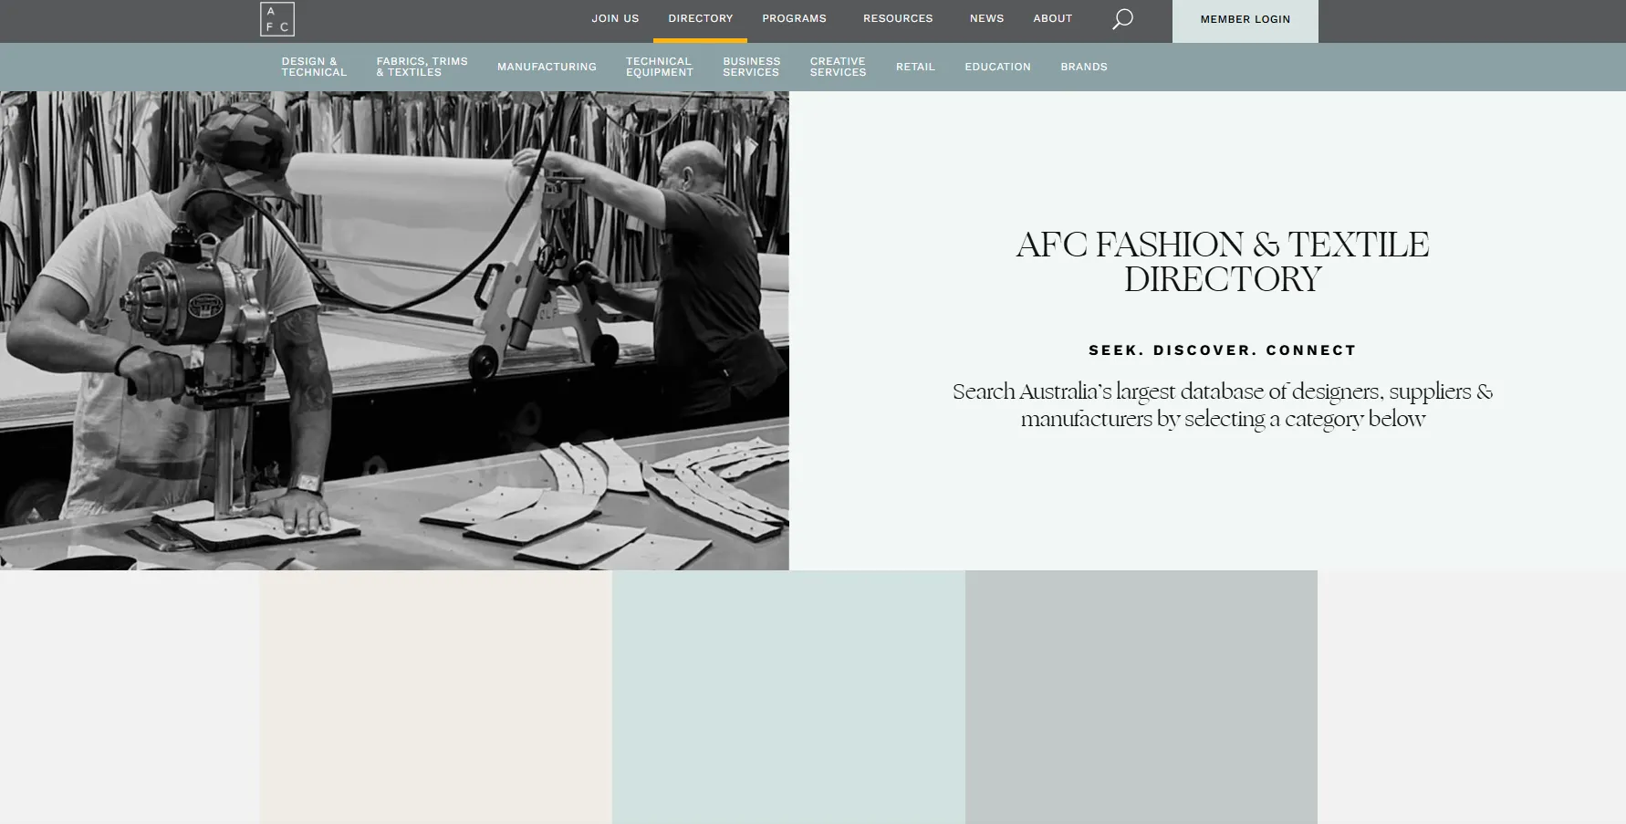Select the Education category
1626x824 pixels.
(x=997, y=67)
